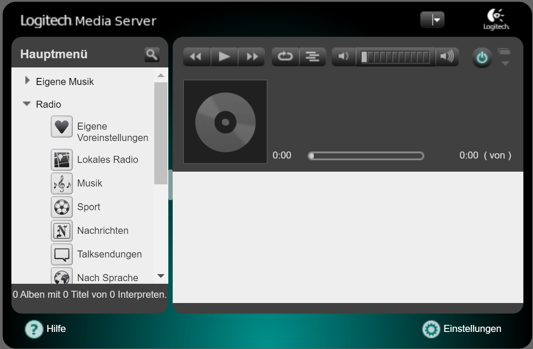Open the player selection dropdown

tap(432, 20)
